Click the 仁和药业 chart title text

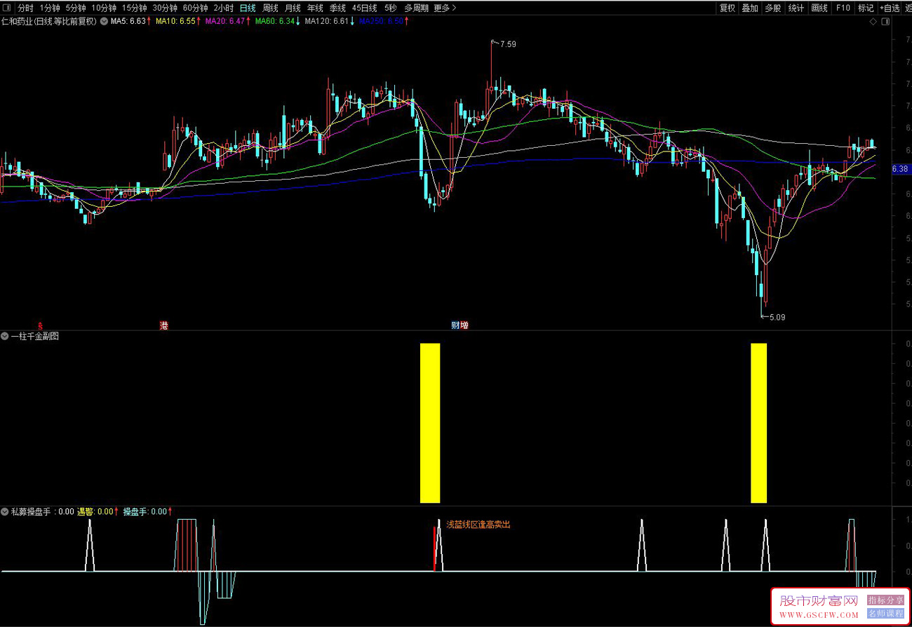click(48, 22)
